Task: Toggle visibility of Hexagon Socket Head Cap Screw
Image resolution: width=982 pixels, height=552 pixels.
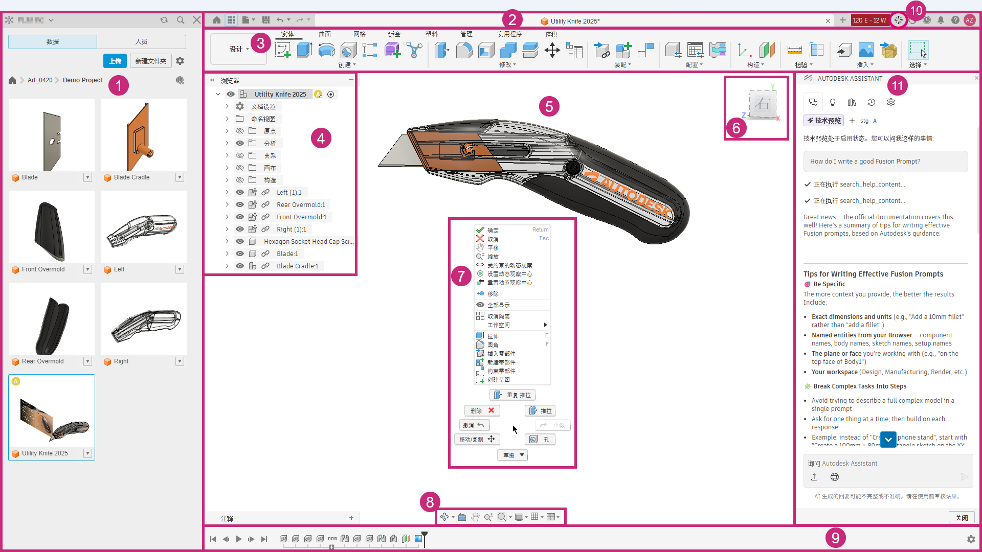Action: (239, 241)
